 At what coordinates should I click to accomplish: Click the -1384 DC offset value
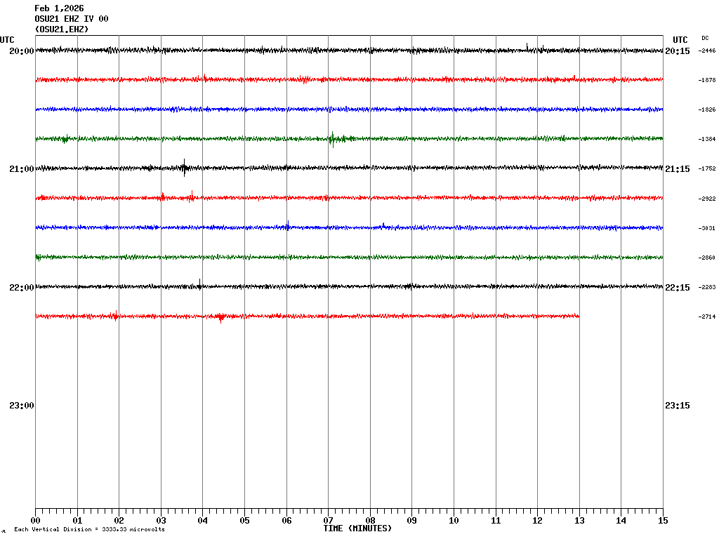coord(706,140)
